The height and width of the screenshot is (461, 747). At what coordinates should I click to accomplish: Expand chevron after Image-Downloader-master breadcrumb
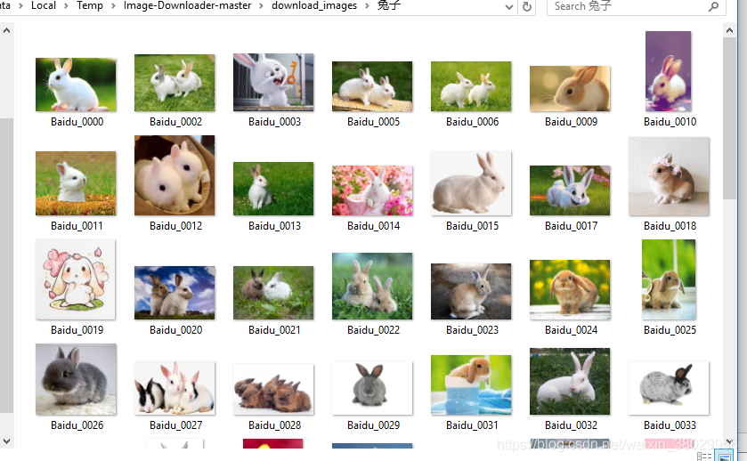(x=262, y=6)
